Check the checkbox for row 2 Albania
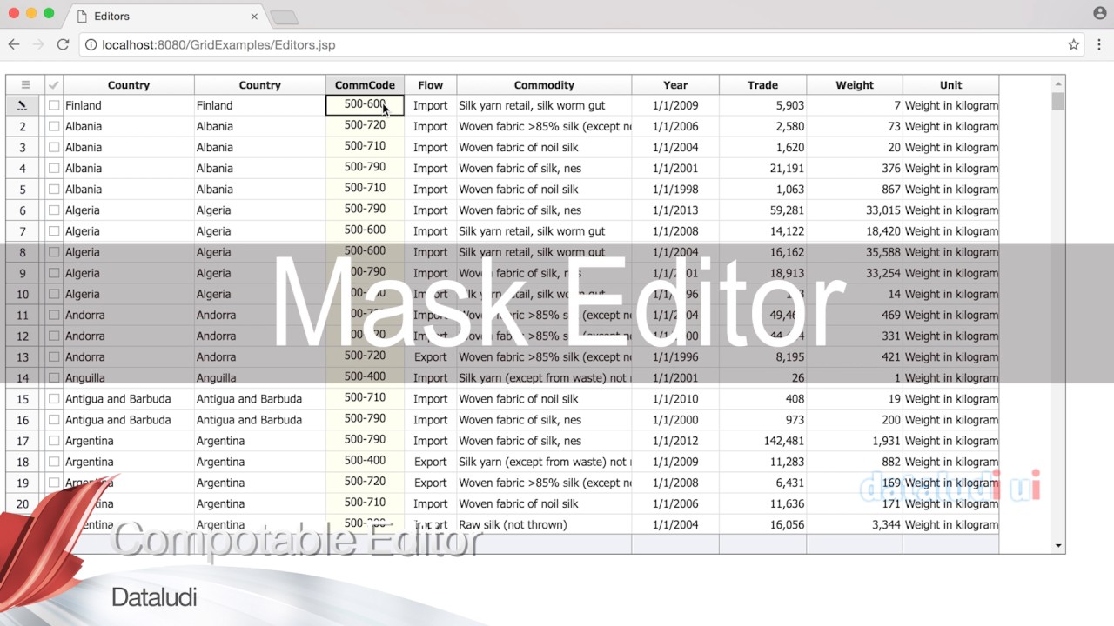The height and width of the screenshot is (626, 1114). pos(54,126)
